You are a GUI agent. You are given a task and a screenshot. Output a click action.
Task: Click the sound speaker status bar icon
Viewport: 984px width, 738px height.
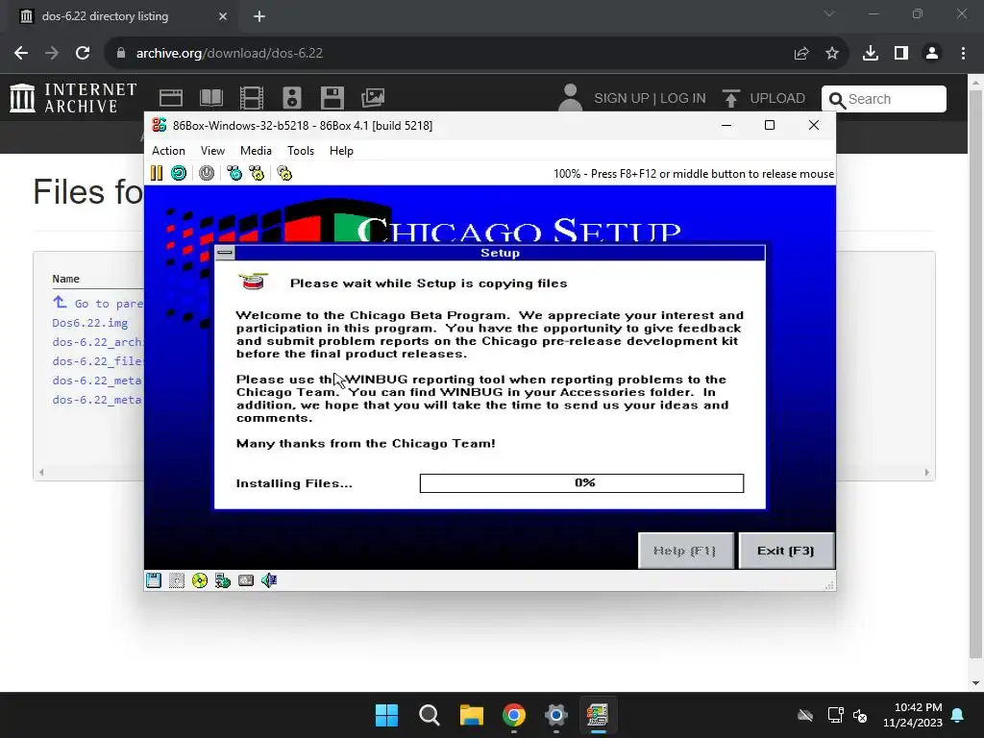269,580
